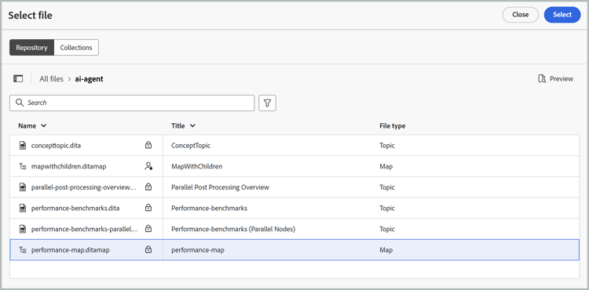Click the Preview label text
589x290 pixels.
pos(562,78)
